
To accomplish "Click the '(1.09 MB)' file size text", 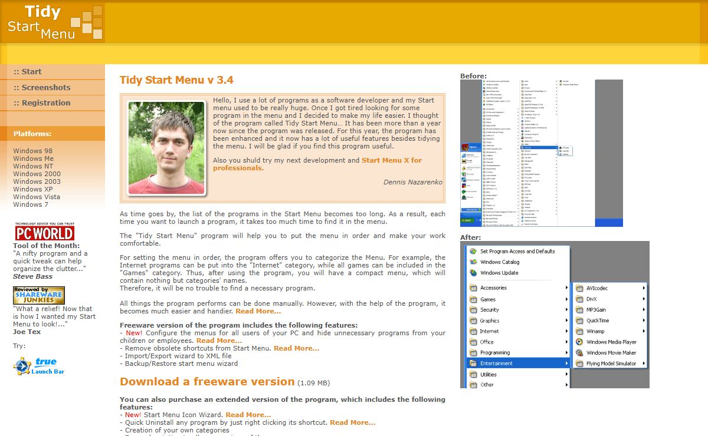I will (313, 383).
